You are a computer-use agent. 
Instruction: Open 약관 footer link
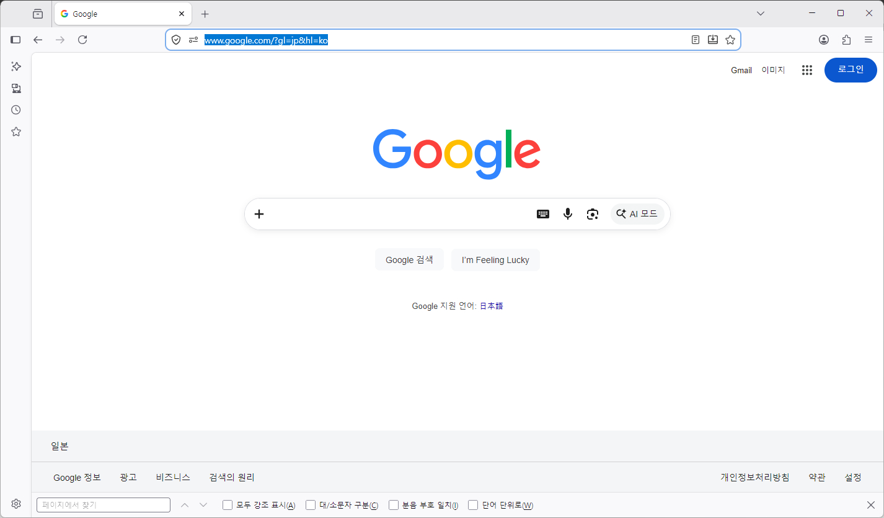tap(817, 477)
